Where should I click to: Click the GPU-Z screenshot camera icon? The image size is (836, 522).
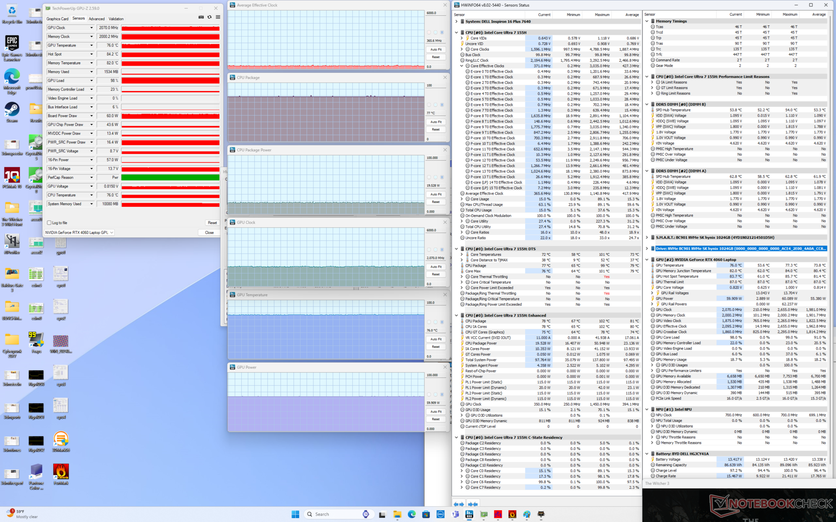pos(201,17)
